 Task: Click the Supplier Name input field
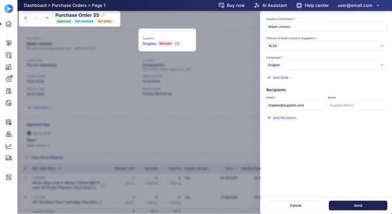357,105
